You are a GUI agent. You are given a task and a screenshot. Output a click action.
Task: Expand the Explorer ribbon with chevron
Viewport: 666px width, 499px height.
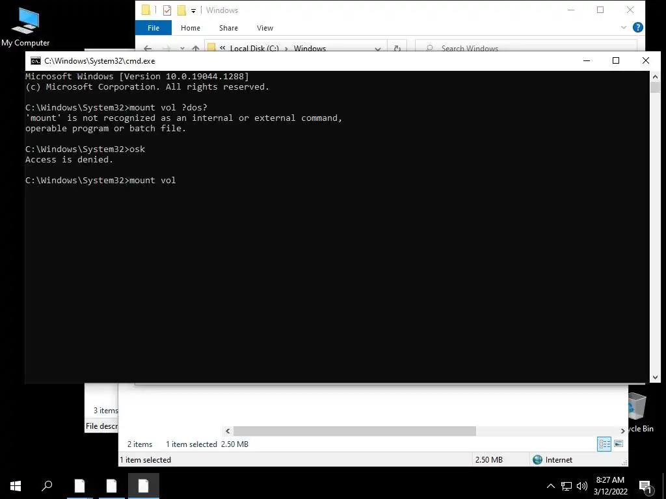pyautogui.click(x=624, y=27)
